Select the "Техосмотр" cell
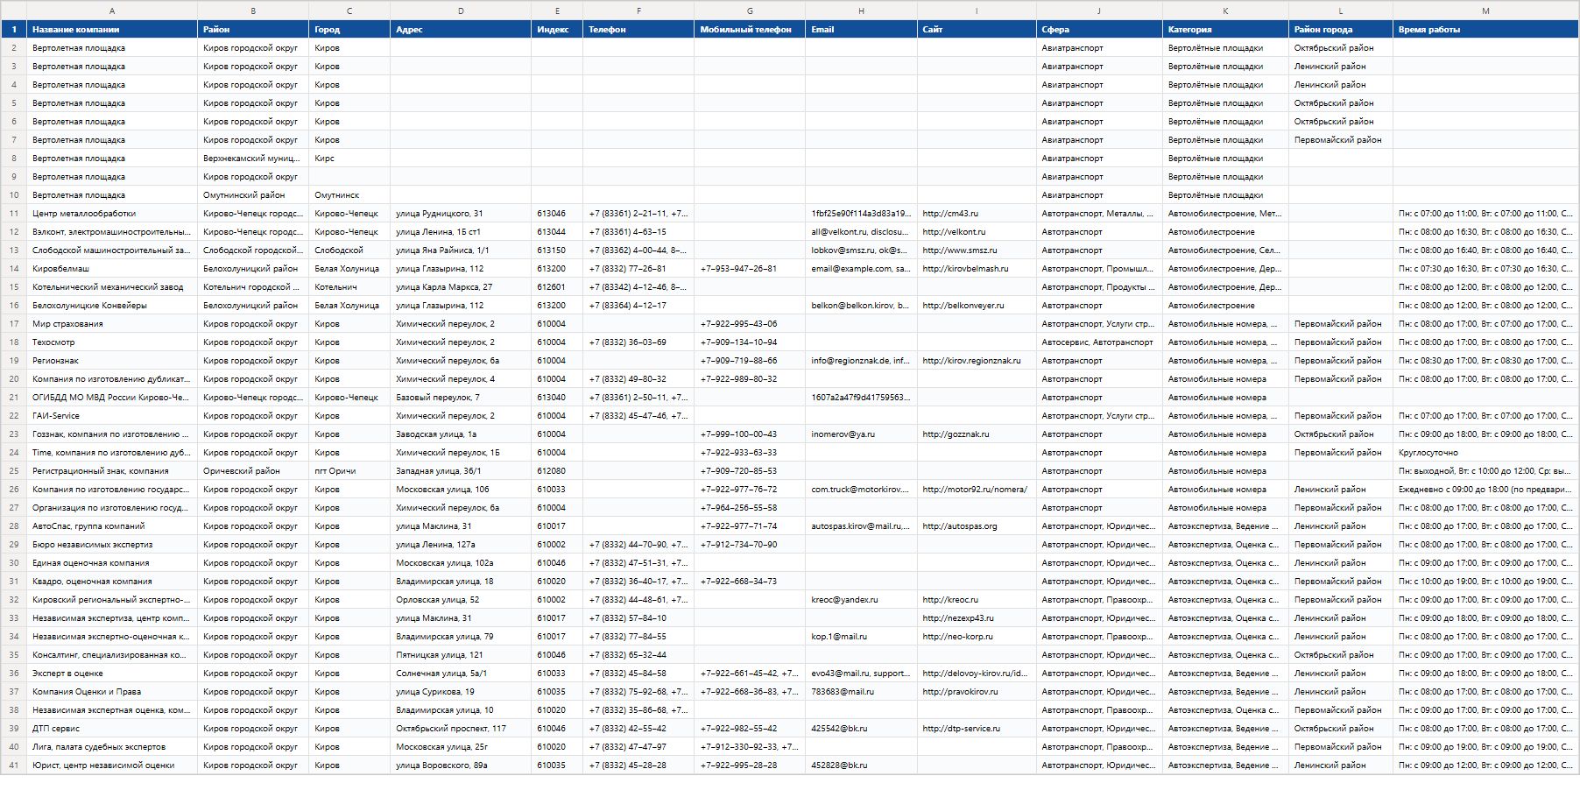Image resolution: width=1580 pixels, height=790 pixels. coord(112,342)
